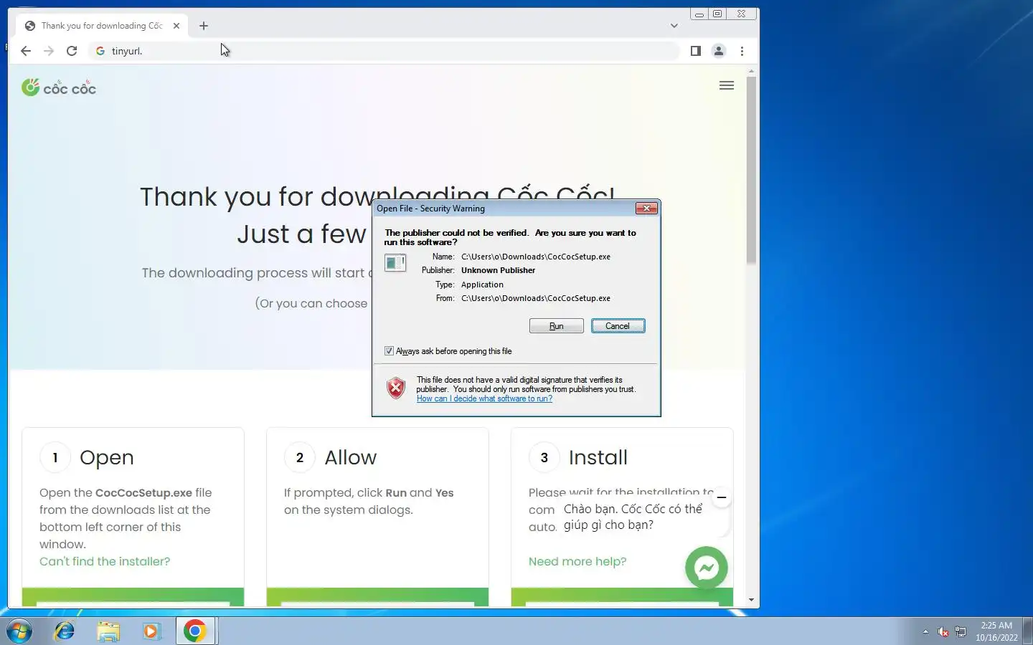Screen dimensions: 1033x645
Task: Click the page scrollbar's up arrow
Action: (x=751, y=71)
